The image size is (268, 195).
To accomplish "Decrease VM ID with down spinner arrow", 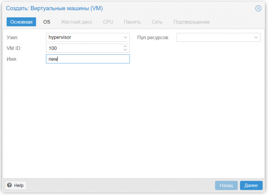I will [x=125, y=50].
